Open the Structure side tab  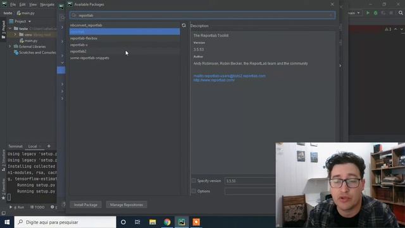[3, 160]
